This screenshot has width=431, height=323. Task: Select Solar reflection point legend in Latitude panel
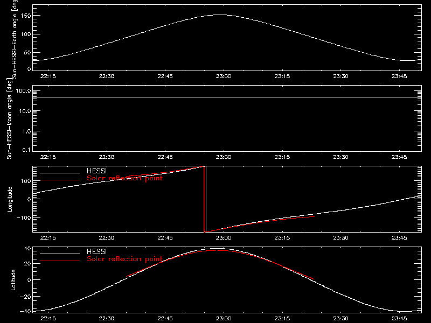coord(124,259)
